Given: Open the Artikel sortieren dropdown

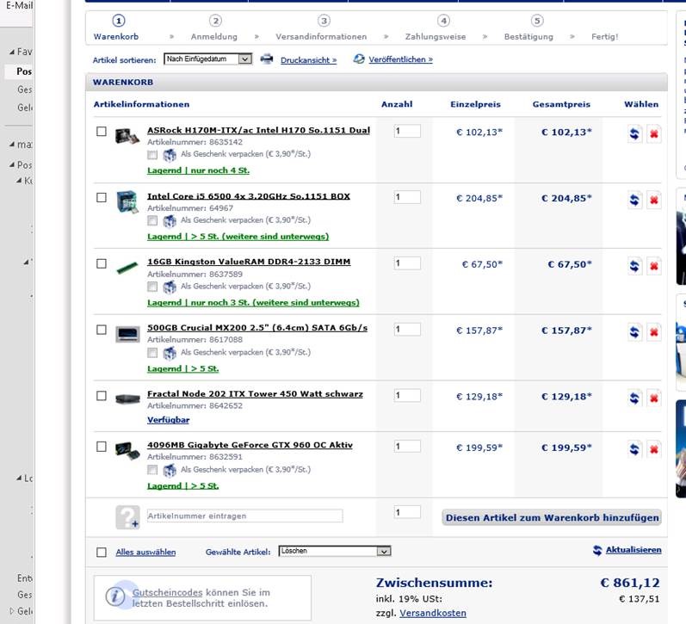Looking at the screenshot, I should [x=207, y=59].
